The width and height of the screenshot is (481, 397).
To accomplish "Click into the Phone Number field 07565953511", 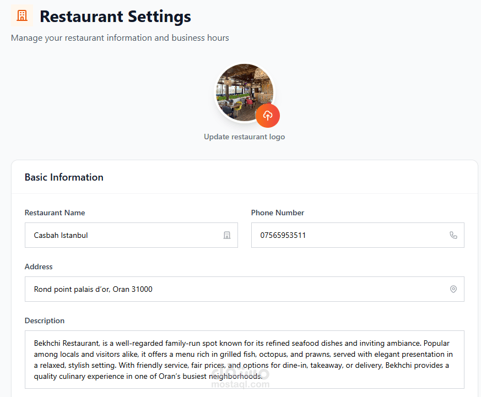I will (x=358, y=235).
